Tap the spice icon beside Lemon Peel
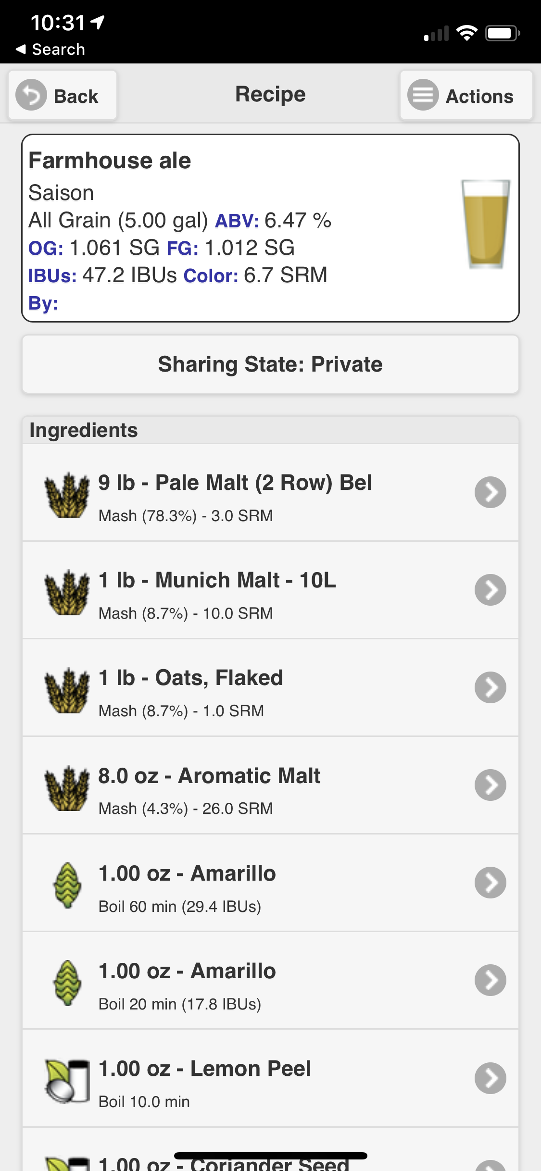Screen dimensions: 541x1171 point(67,1081)
